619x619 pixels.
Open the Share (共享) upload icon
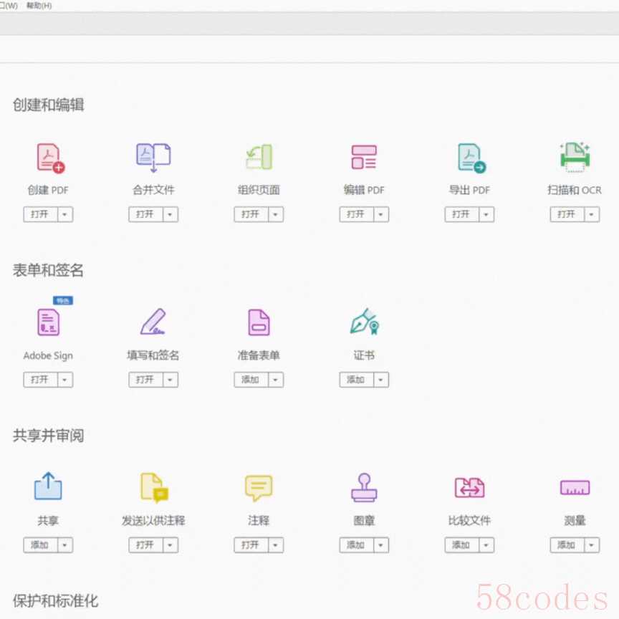(48, 486)
